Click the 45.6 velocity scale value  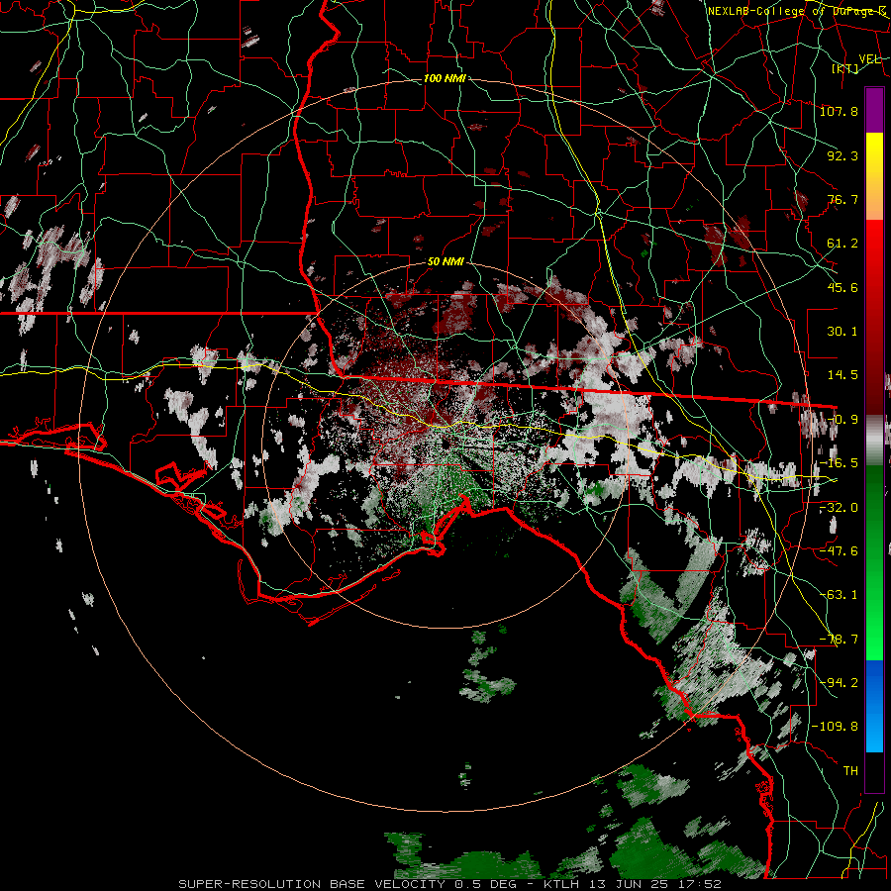pos(842,287)
